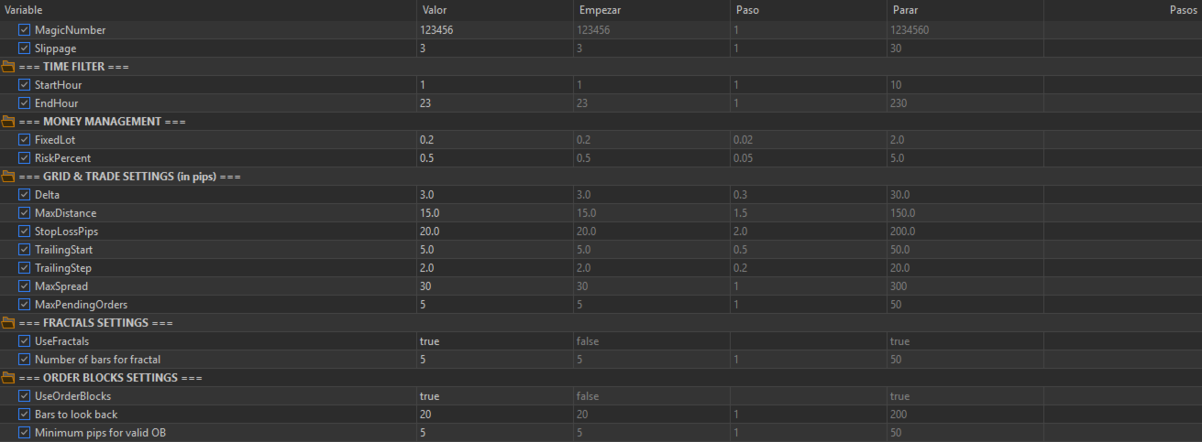Viewport: 1202px width, 442px height.
Task: Uncheck the MaxSpread checkbox
Action: pos(25,286)
